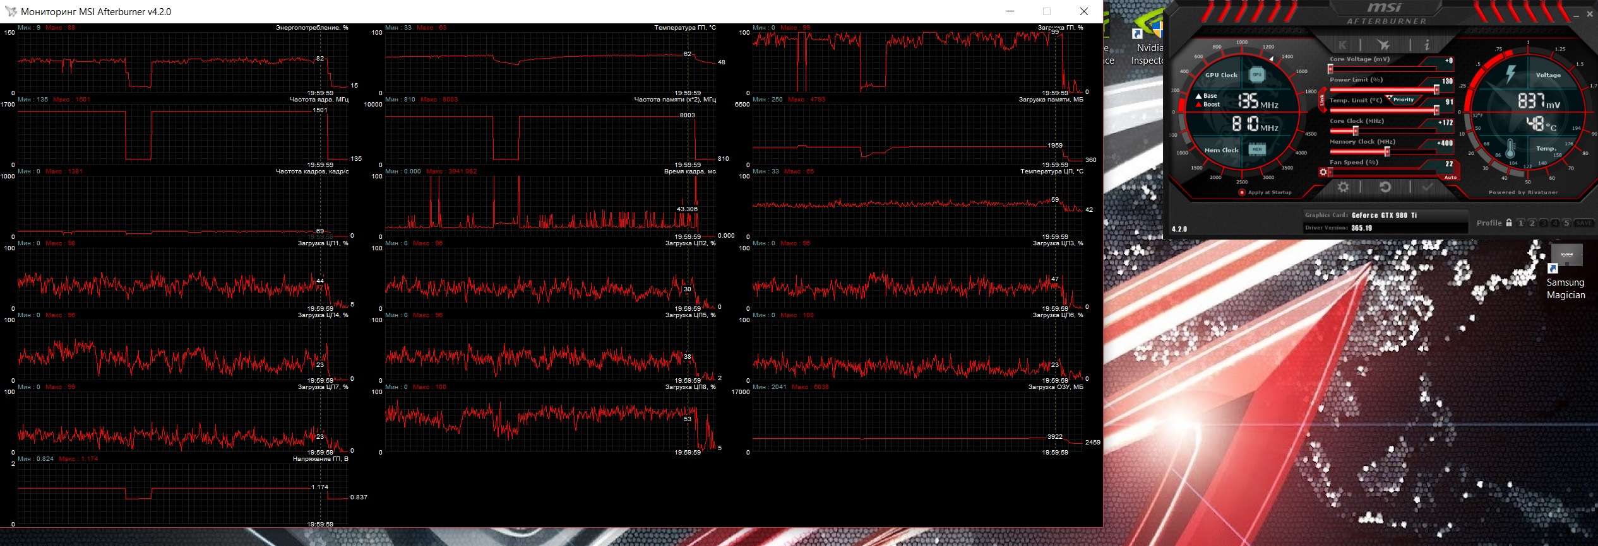Screen dimensions: 1598x546
Task: Click the 'Время кадра, мс' graph label
Action: point(690,171)
